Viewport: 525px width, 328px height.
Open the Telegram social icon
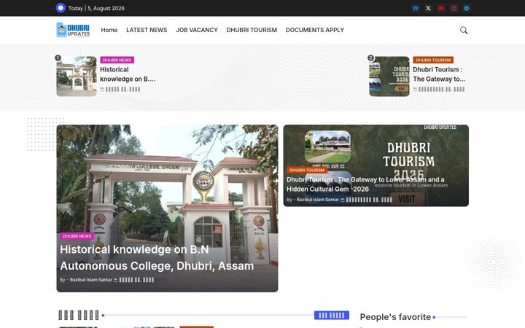(467, 8)
